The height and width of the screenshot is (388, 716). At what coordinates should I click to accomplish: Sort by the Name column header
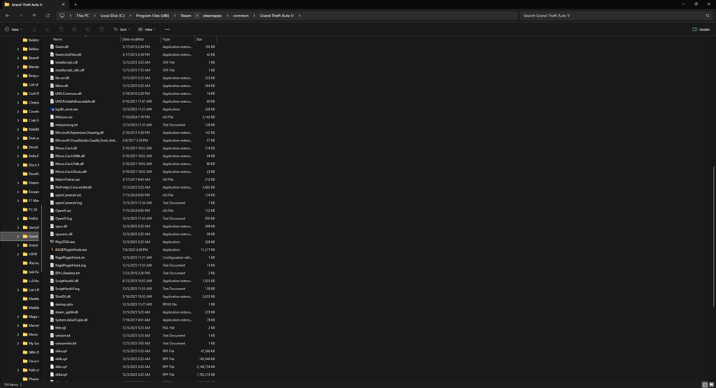[x=85, y=39]
